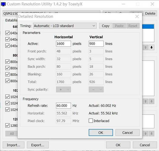Click the 'Actual: 55.562 kHz' text

(103, 113)
